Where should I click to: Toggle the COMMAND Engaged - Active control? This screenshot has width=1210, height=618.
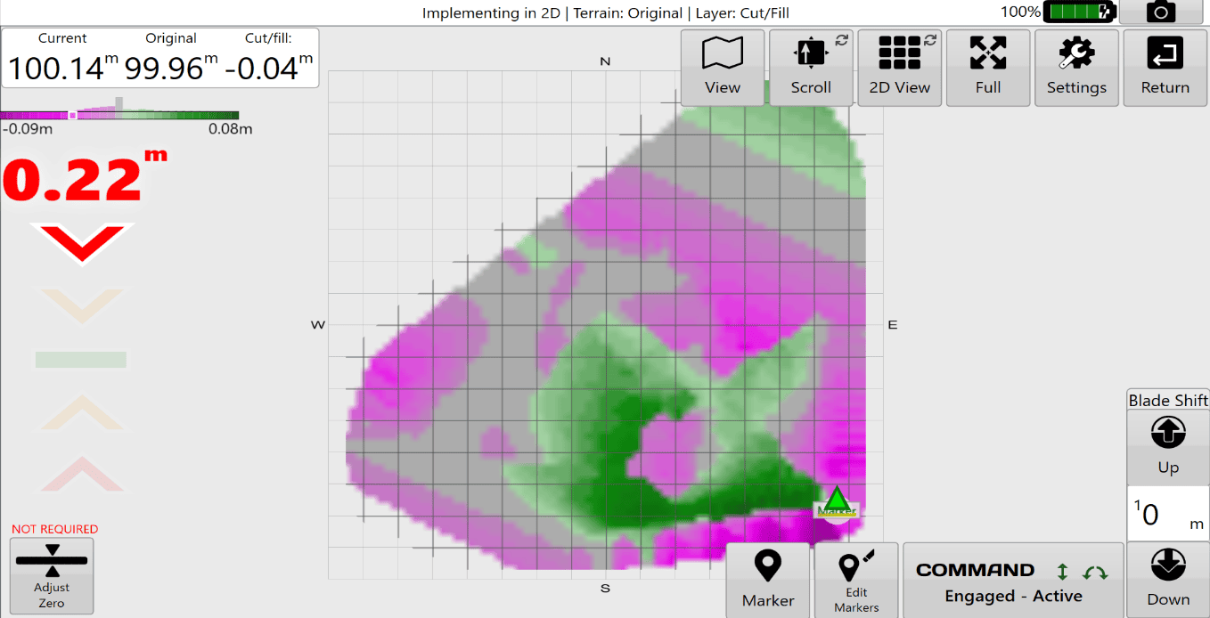(x=1013, y=581)
